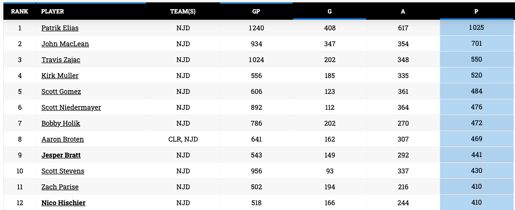Sort by the G goals header
Image resolution: width=515 pixels, height=210 pixels.
pyautogui.click(x=329, y=12)
